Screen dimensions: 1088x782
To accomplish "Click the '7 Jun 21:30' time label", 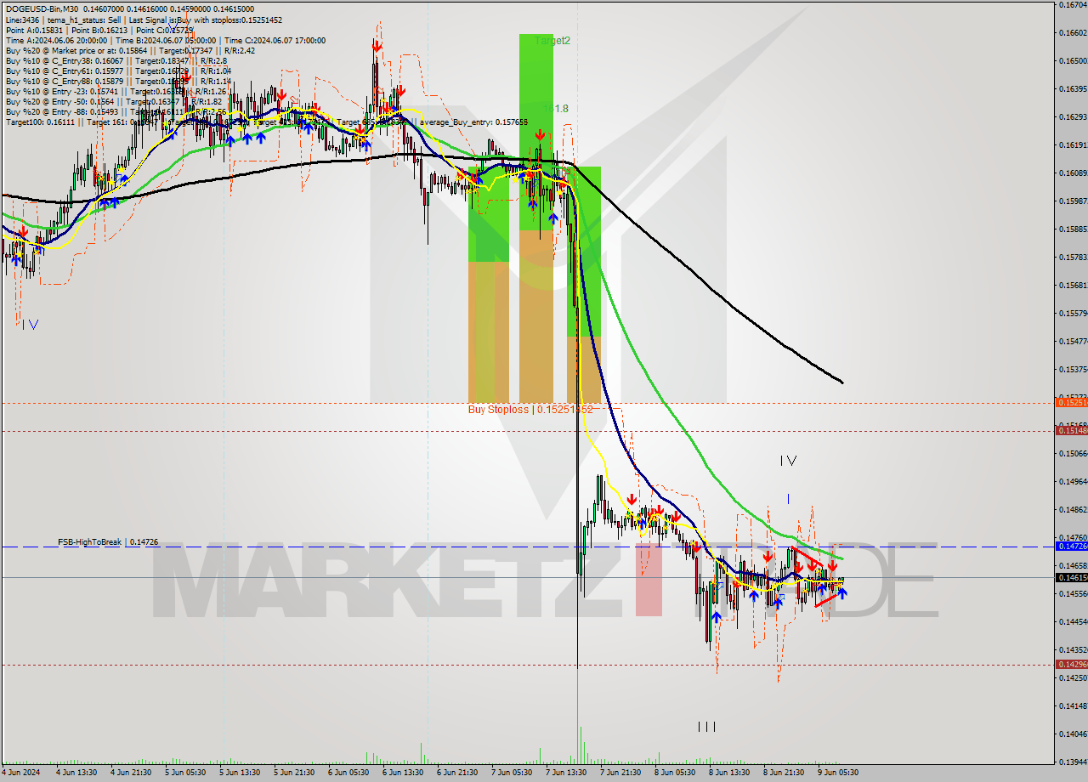I will [x=620, y=773].
